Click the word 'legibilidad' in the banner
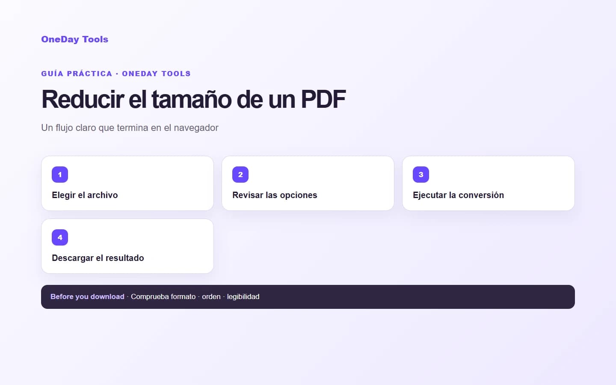Viewport: 616px width, 385px height. coord(243,296)
